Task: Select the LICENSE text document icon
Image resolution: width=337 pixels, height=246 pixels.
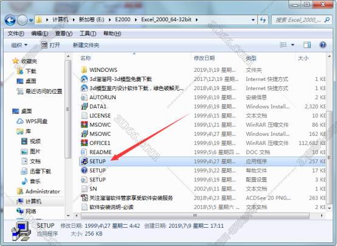Action: pyautogui.click(x=84, y=116)
